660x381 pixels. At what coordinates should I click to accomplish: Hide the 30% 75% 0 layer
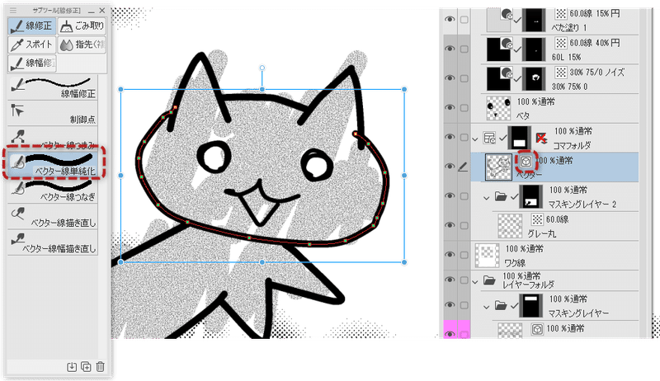(450, 78)
